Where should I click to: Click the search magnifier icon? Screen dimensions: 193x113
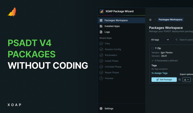176,40
